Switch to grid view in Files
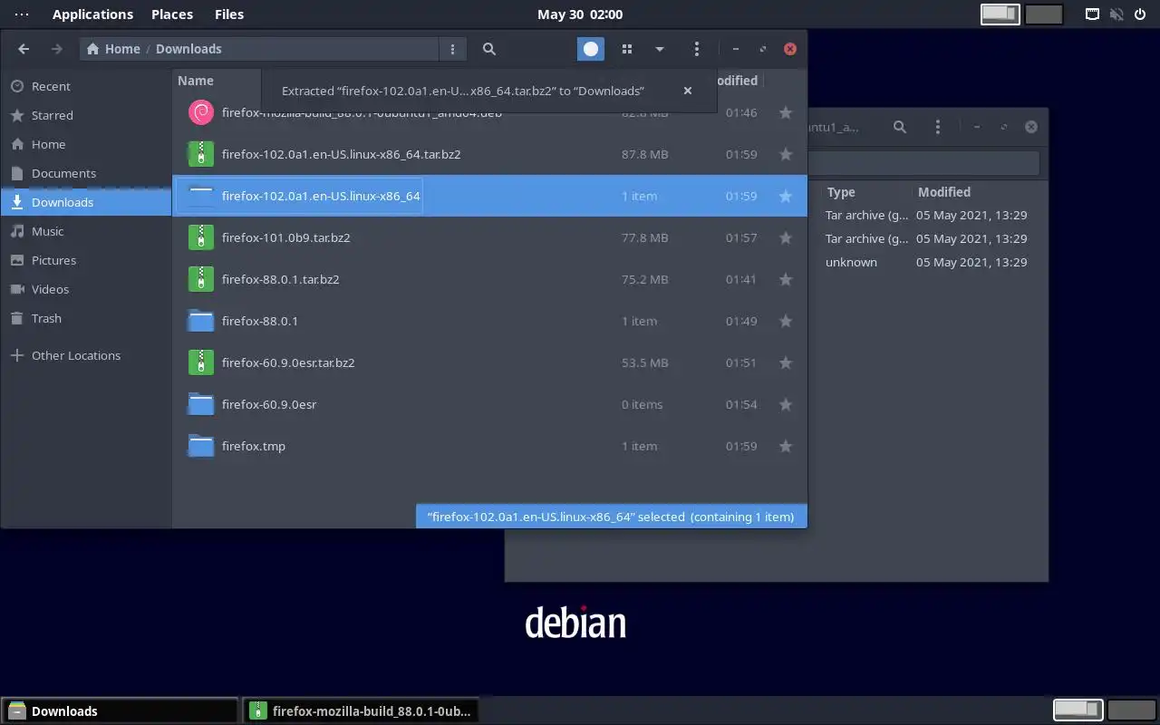 click(x=626, y=49)
